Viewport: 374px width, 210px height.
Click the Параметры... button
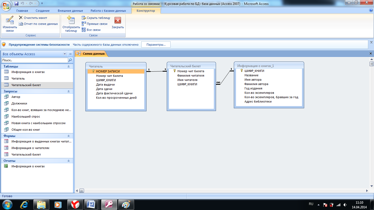pyautogui.click(x=156, y=44)
